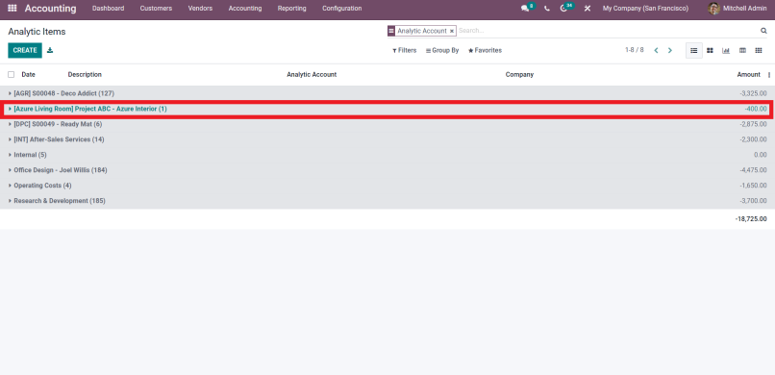Viewport: 775px width, 375px height.
Task: Switch to pivot view
Action: pos(742,50)
